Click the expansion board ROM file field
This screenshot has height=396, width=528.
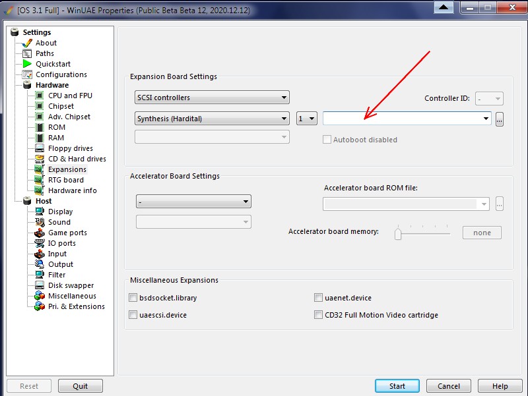point(403,119)
